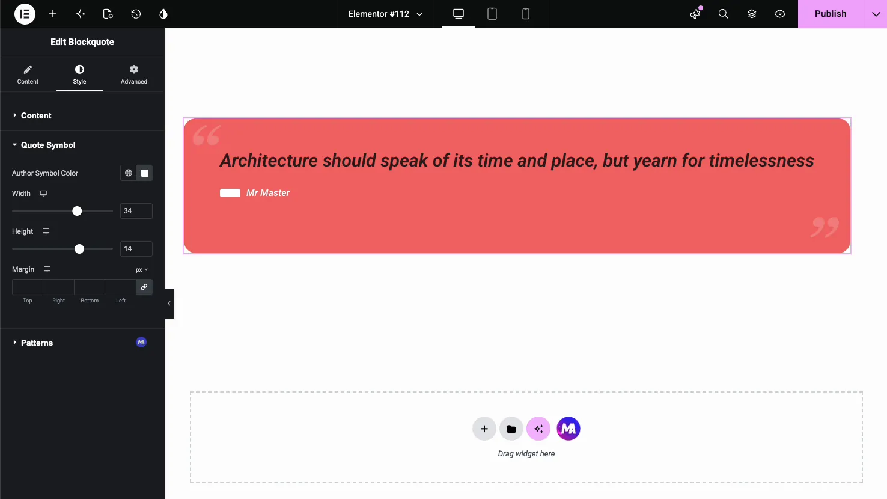Click the closing quote mark symbol

coord(825,227)
